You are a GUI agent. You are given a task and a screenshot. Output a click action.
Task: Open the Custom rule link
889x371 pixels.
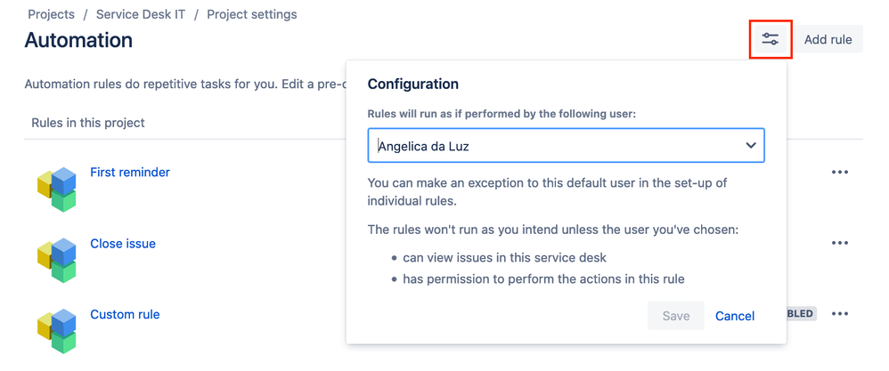pyautogui.click(x=125, y=315)
